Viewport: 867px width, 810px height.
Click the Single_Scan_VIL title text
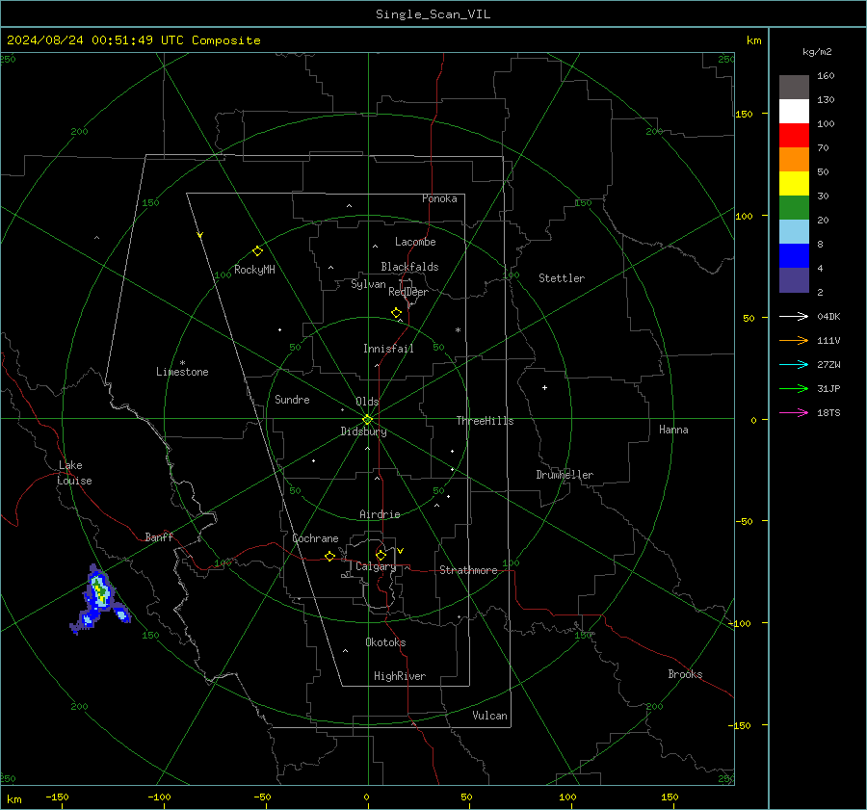pos(433,14)
